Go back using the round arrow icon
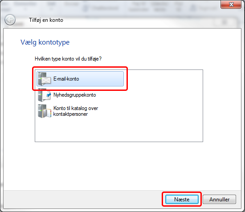Screen dimensions: 245x212 point(10,20)
